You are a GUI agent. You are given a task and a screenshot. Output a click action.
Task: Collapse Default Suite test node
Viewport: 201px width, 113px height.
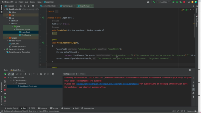point(8,78)
